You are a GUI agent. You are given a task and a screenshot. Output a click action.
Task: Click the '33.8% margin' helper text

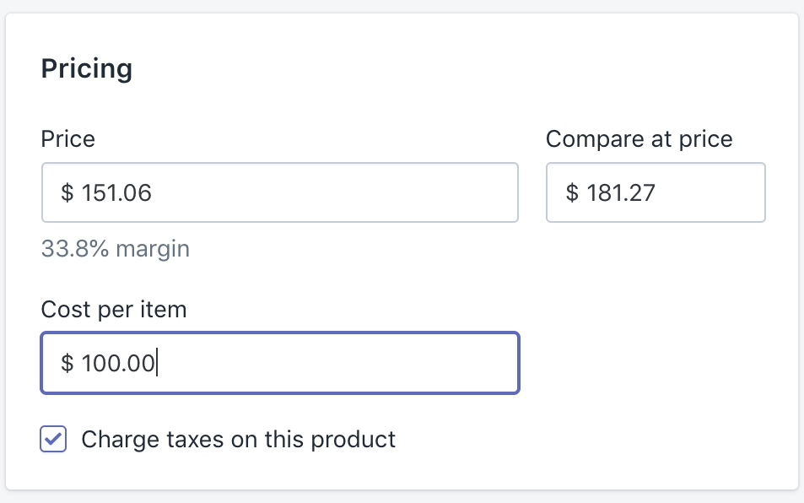tap(116, 249)
